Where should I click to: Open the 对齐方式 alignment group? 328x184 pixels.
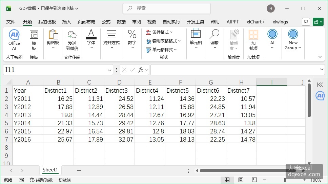(x=111, y=39)
